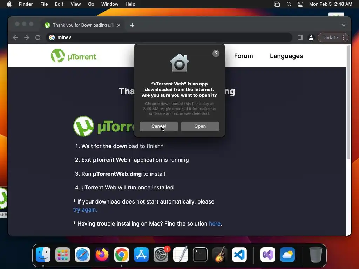Open the Chrome profile avatar
The height and width of the screenshot is (269, 359).
pos(311,37)
